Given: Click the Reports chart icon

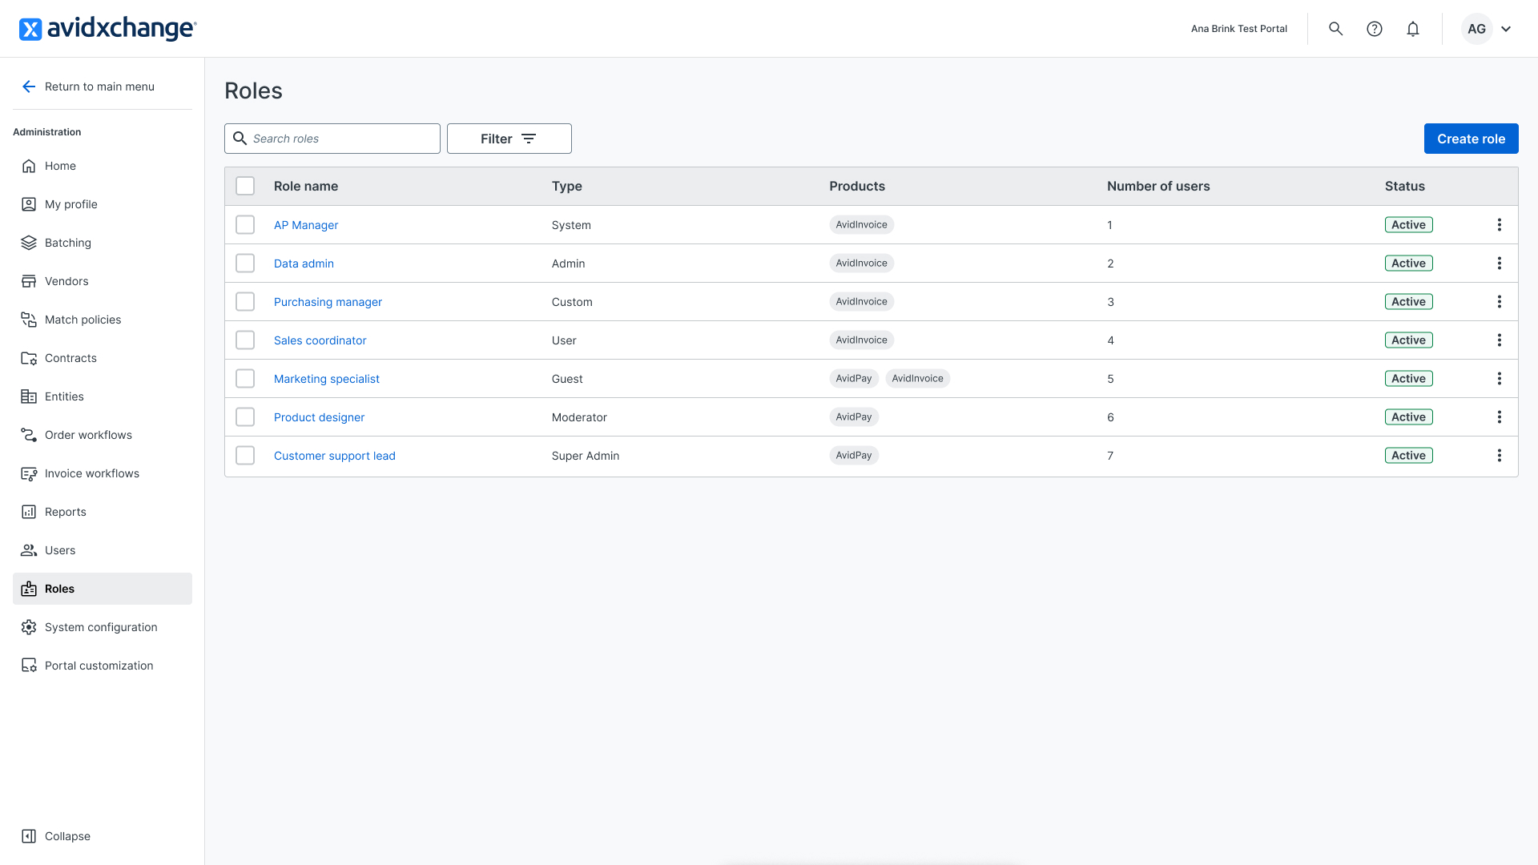Looking at the screenshot, I should (29, 512).
